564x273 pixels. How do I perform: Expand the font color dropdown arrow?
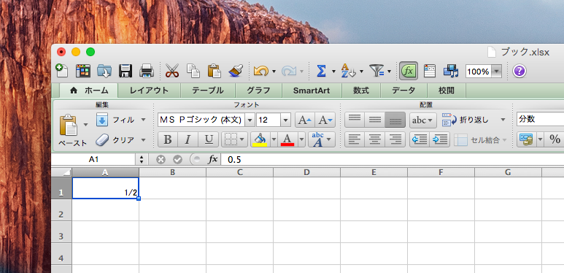301,139
